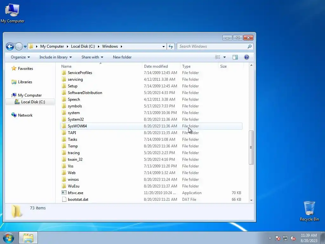
Task: Select the symbols folder icon
Action: (64, 106)
